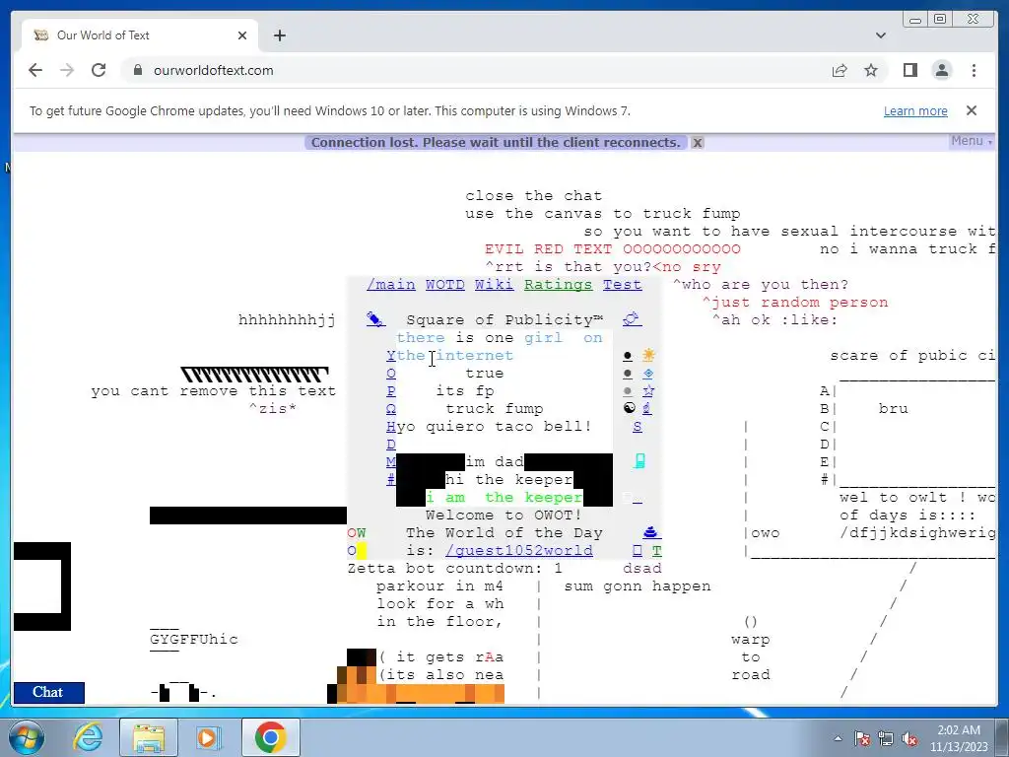The image size is (1009, 757).
Task: Click the blue candy icon beside Square of Publicity
Action: pyautogui.click(x=375, y=319)
